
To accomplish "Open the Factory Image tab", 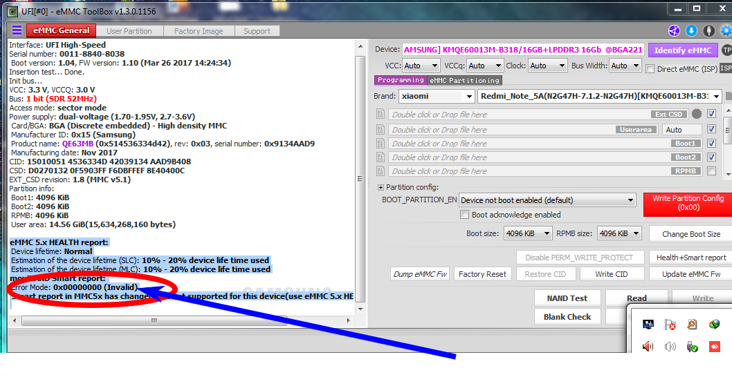I will 199,31.
